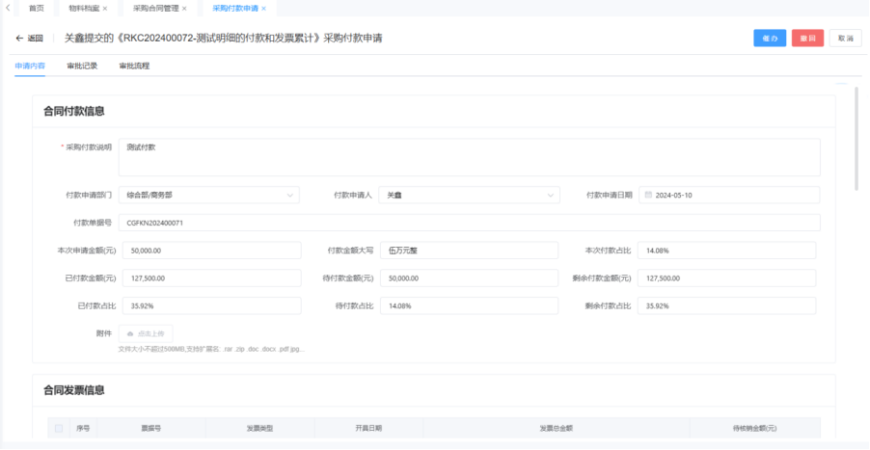Open calendar icon in 付款申请日期 field

(x=648, y=195)
